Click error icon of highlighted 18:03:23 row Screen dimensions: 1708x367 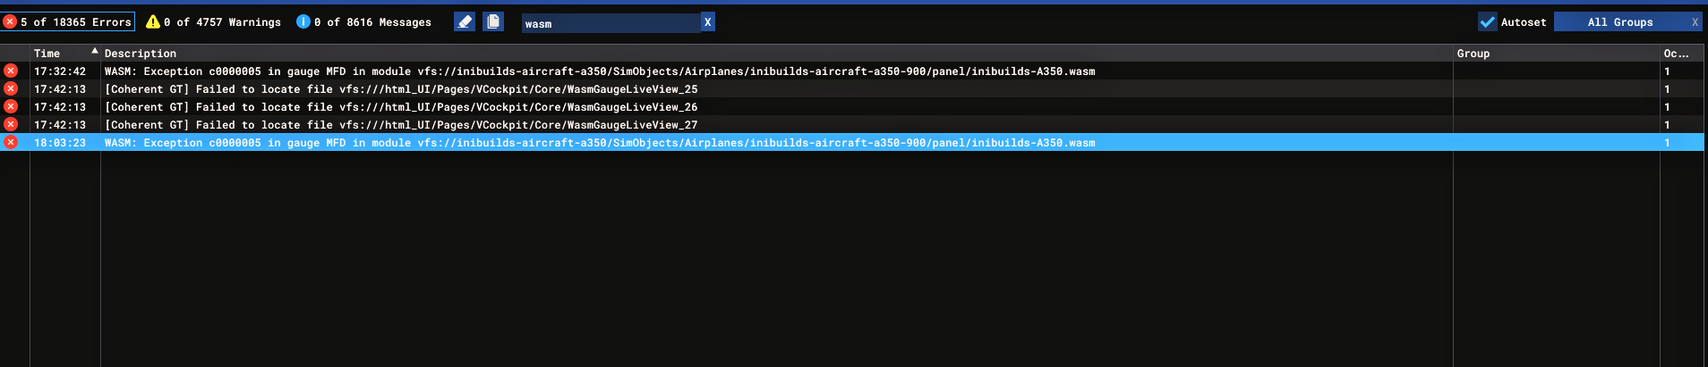click(11, 142)
